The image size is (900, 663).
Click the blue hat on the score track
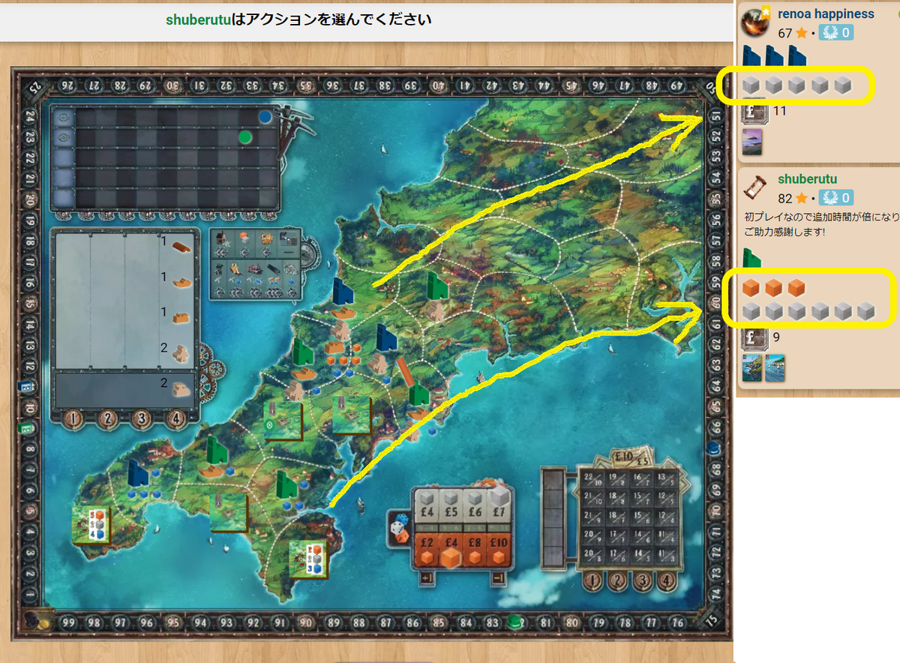[x=714, y=449]
